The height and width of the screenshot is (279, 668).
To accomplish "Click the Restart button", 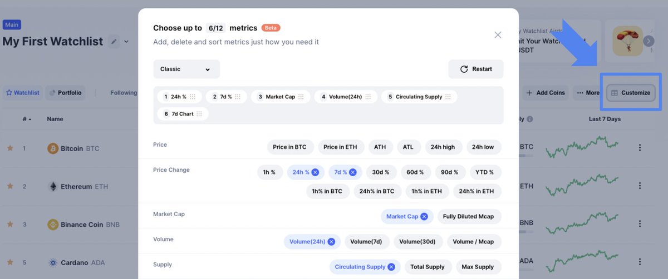I will tap(476, 69).
